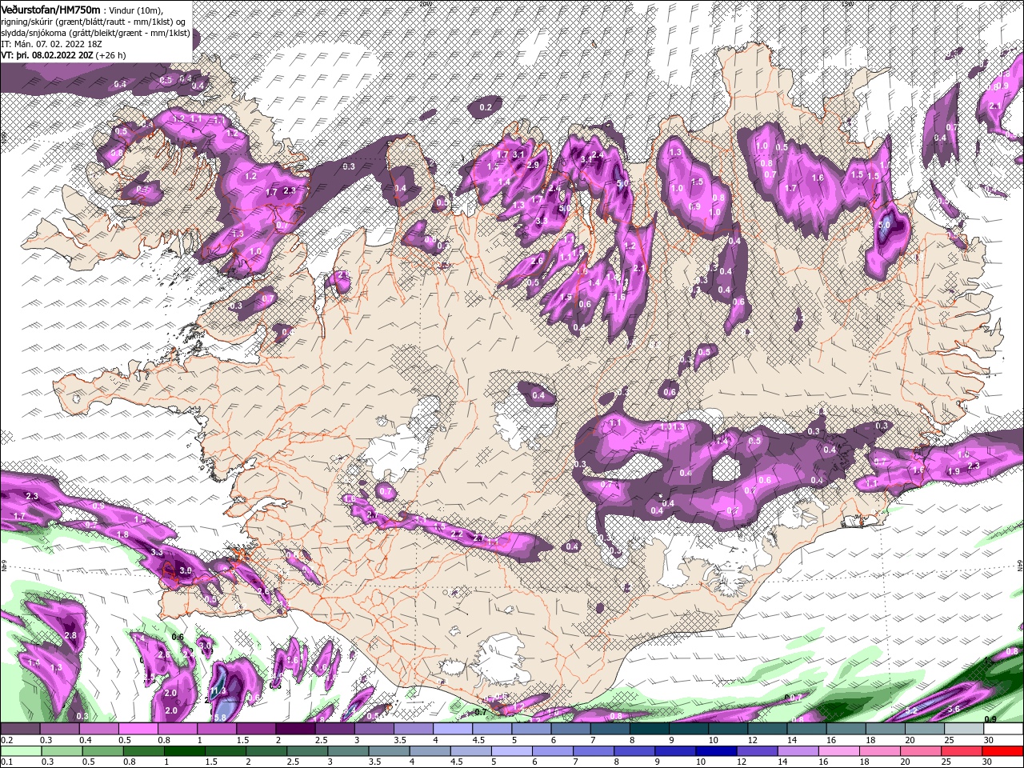Select the 'IT: Mán. 07. 02. 2022 18Z' line
Viewport: 1024px width, 768px height.
pyautogui.click(x=50, y=43)
